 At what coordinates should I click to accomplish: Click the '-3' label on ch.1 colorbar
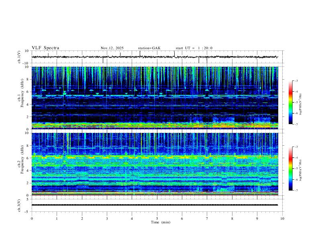[x=296, y=80]
